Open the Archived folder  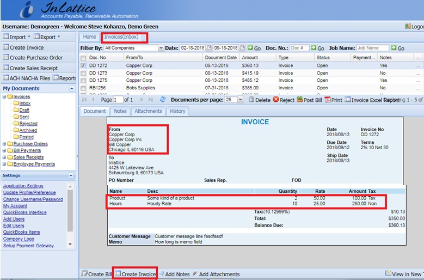[28, 130]
